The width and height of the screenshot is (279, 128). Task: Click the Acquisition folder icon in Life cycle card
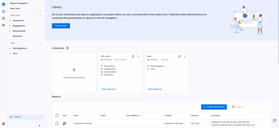pos(102,66)
